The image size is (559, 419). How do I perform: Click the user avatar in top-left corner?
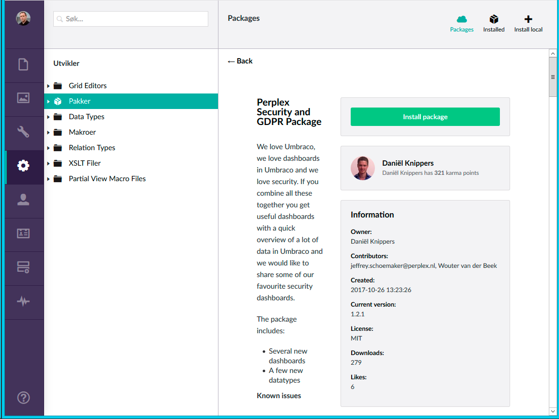pos(23,18)
